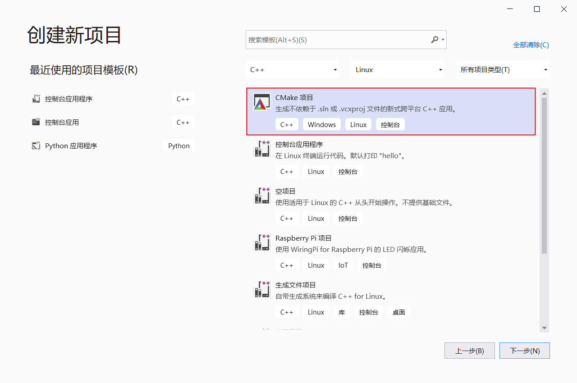Screen dimensions: 577x383
Task: Open the Linux platform filter dropdown
Action: point(398,70)
